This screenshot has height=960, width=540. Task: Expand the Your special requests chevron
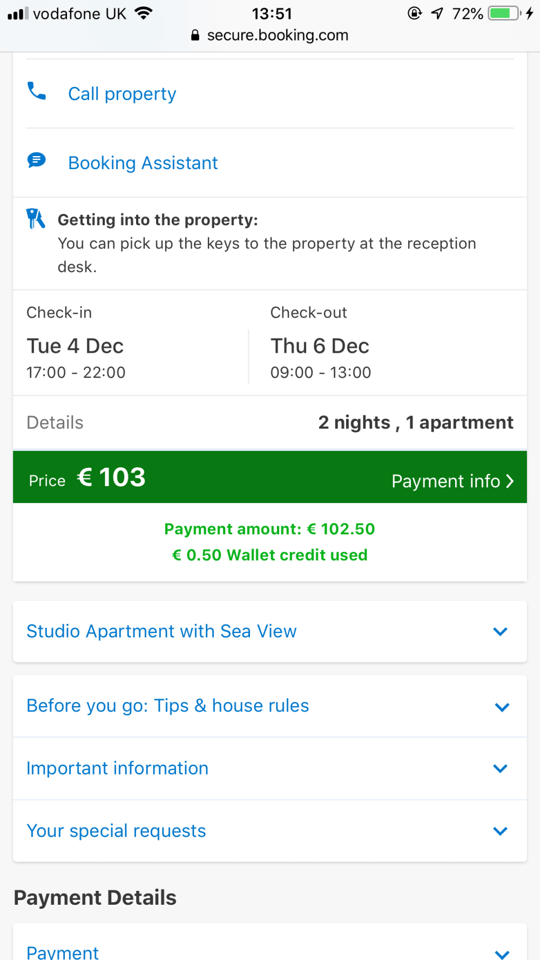(501, 831)
